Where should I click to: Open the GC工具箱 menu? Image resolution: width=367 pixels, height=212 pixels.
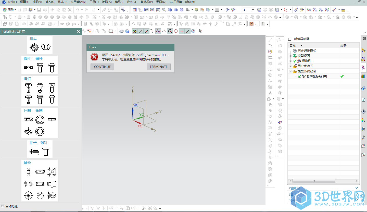click(176, 2)
